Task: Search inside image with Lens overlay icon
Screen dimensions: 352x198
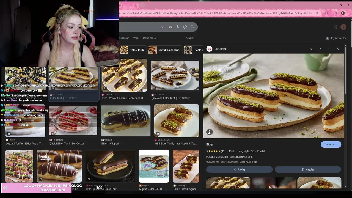Action: tap(210, 132)
